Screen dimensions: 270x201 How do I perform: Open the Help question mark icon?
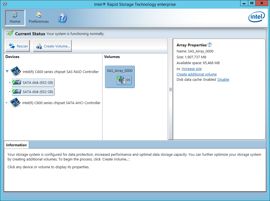62,18
